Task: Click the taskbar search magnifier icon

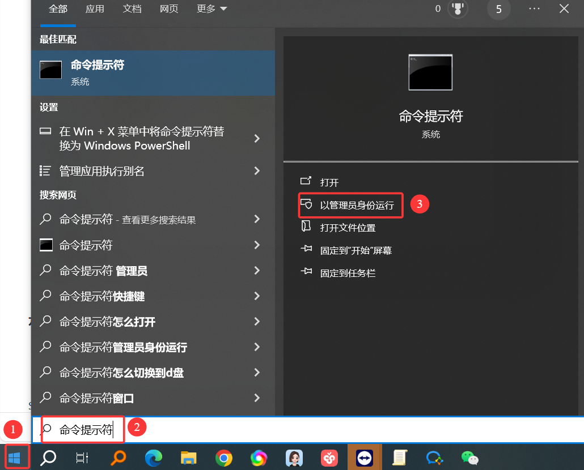Action: [x=48, y=458]
